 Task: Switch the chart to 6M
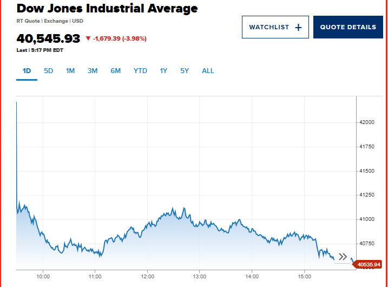pos(115,71)
